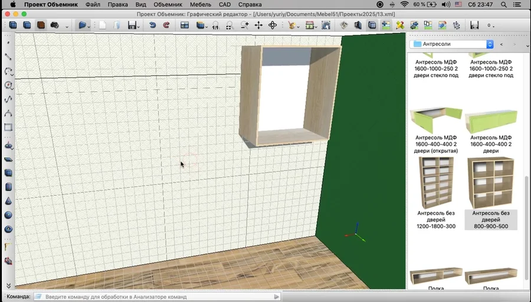Click the zoom 1:1 magnifier icon
The image size is (531, 302).
click(215, 25)
